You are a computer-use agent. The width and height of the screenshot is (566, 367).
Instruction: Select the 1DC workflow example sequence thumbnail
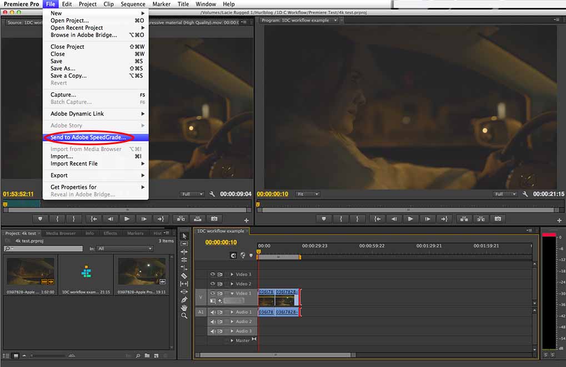coord(86,272)
